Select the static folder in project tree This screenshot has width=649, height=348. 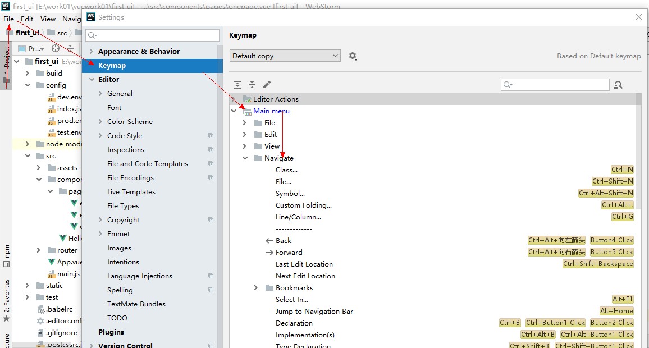tap(54, 286)
